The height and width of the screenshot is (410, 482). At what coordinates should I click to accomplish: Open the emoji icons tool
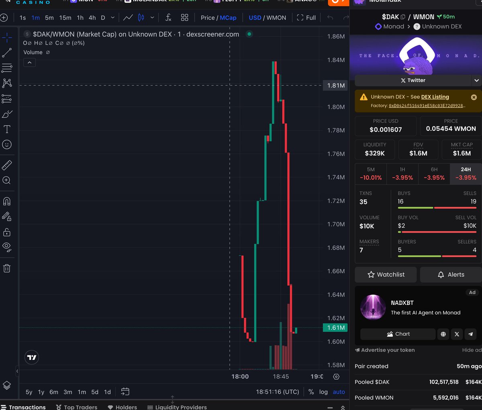[x=7, y=144]
